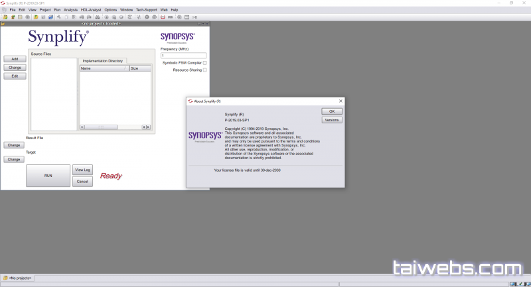Click the folder icon in project title bar
Viewport: 531px width, 287px height.
point(4,23)
